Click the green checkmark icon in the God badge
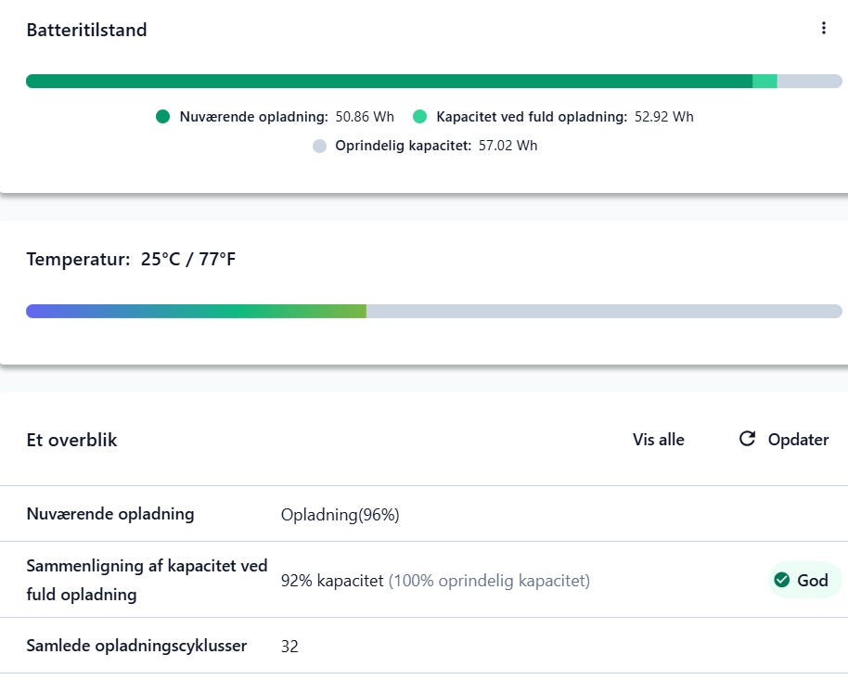 coord(781,581)
